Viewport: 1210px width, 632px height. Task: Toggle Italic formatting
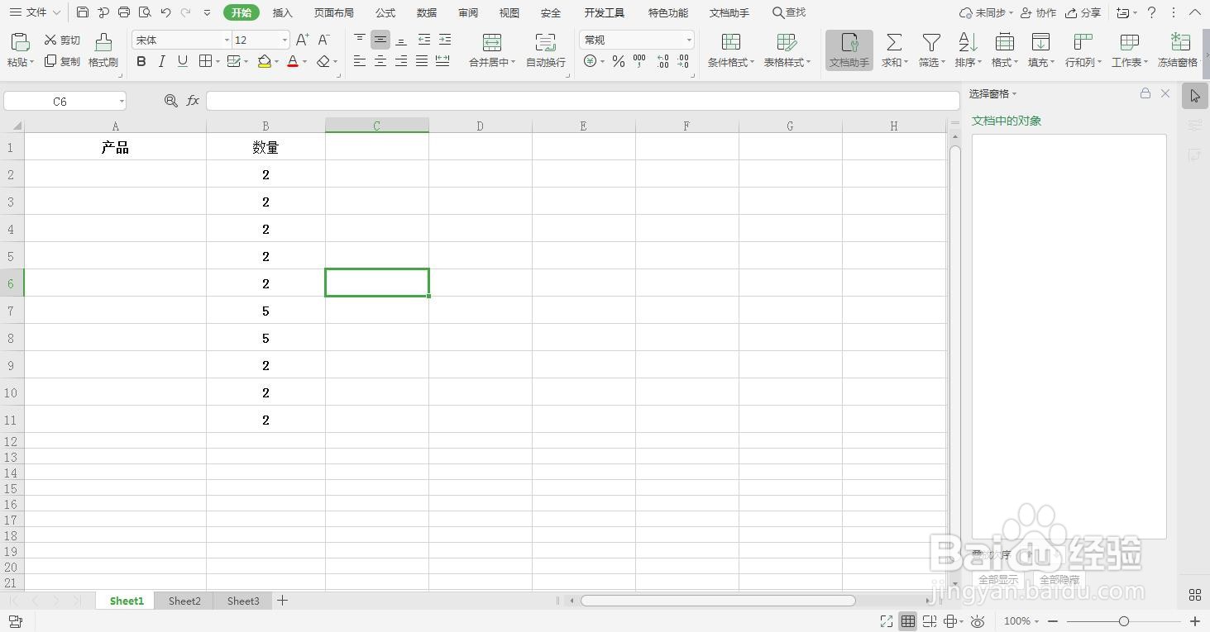pyautogui.click(x=162, y=61)
